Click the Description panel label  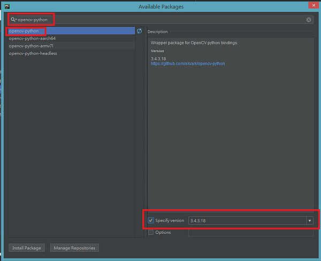[x=157, y=31]
